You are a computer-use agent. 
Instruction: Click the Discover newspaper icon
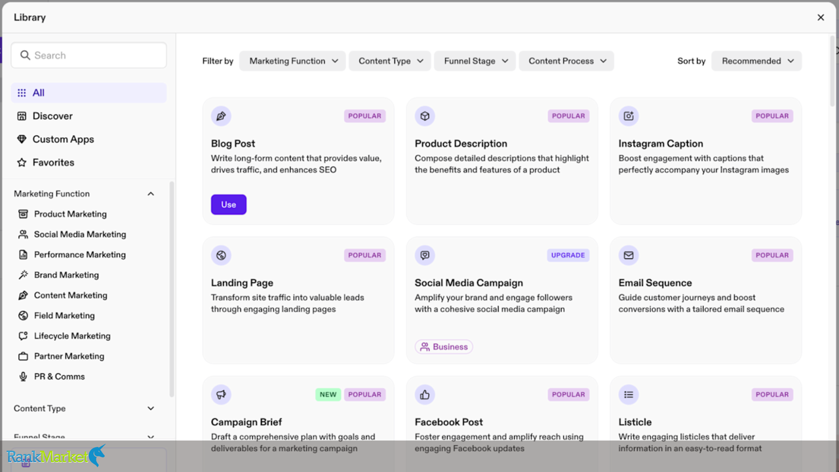click(x=22, y=116)
